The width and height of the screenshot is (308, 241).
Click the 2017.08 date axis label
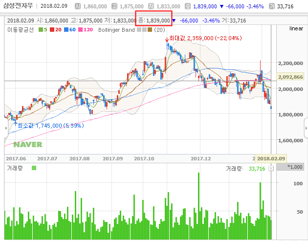coord(80,159)
